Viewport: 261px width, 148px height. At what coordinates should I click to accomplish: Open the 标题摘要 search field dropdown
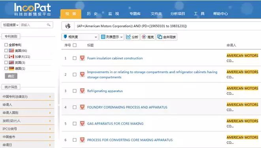coord(11,25)
